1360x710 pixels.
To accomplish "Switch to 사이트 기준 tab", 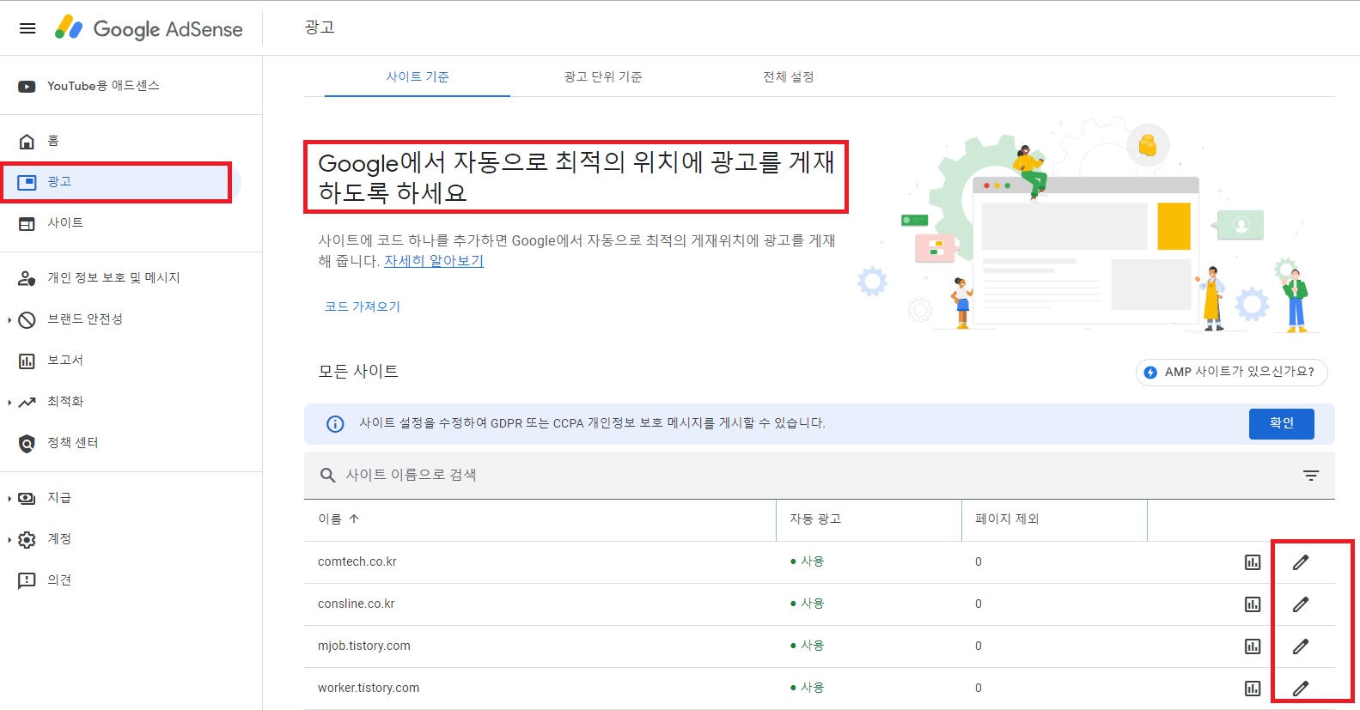I will pyautogui.click(x=418, y=76).
